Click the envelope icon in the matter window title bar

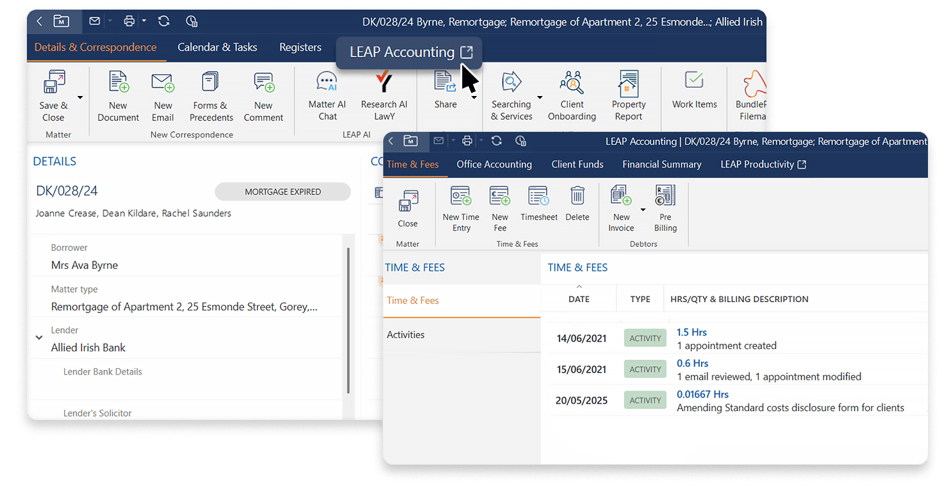95,21
